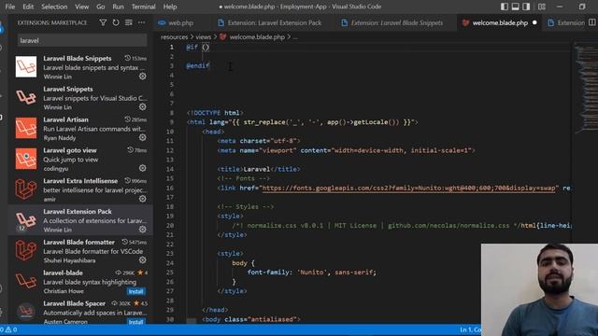Screen dimensions: 598x336
Task: Open manage gear for Laravel Extra Intellisense
Action: [x=143, y=199]
